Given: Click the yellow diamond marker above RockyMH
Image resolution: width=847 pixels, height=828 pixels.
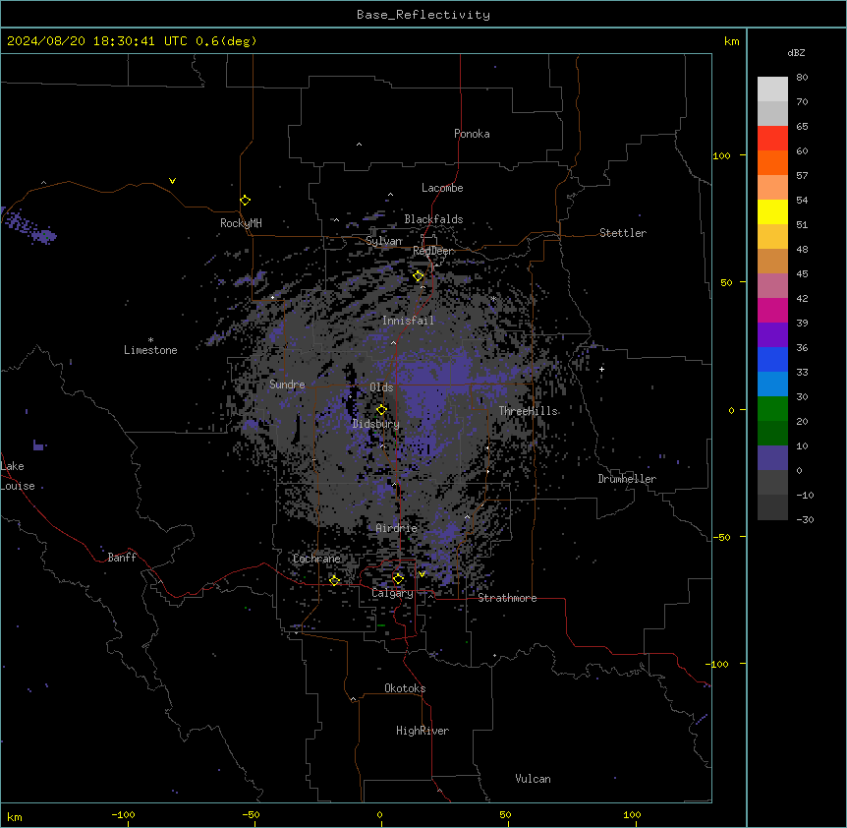Looking at the screenshot, I should [246, 201].
